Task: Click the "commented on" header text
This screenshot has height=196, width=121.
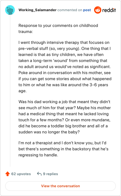Action: [70, 10]
